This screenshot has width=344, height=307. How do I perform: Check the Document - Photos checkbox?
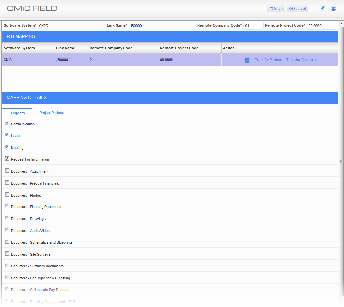coord(7,195)
